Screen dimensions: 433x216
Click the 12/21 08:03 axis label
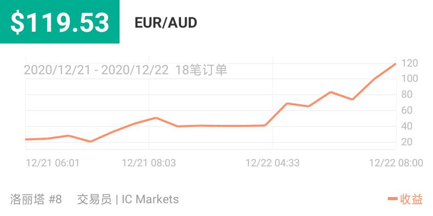149,163
